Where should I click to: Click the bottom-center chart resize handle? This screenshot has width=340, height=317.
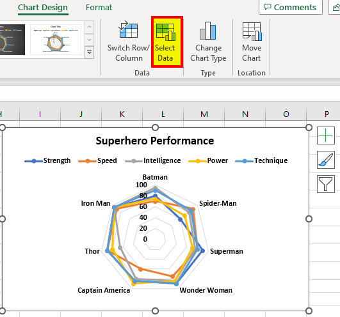click(x=155, y=311)
